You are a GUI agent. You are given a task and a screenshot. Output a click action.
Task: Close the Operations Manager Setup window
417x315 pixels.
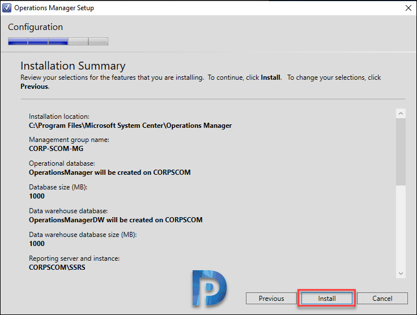409,8
